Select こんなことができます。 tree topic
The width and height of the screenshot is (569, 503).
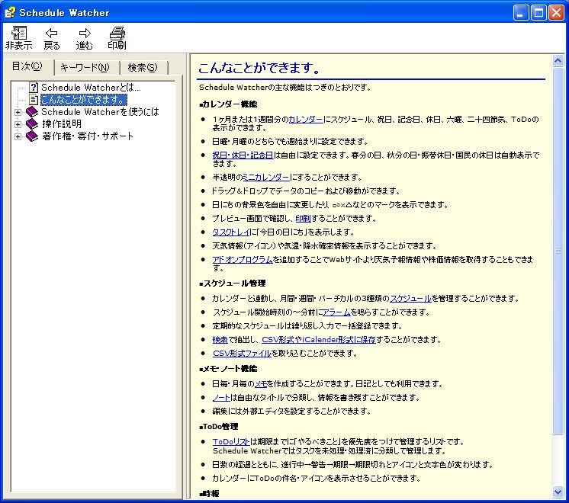[x=83, y=99]
